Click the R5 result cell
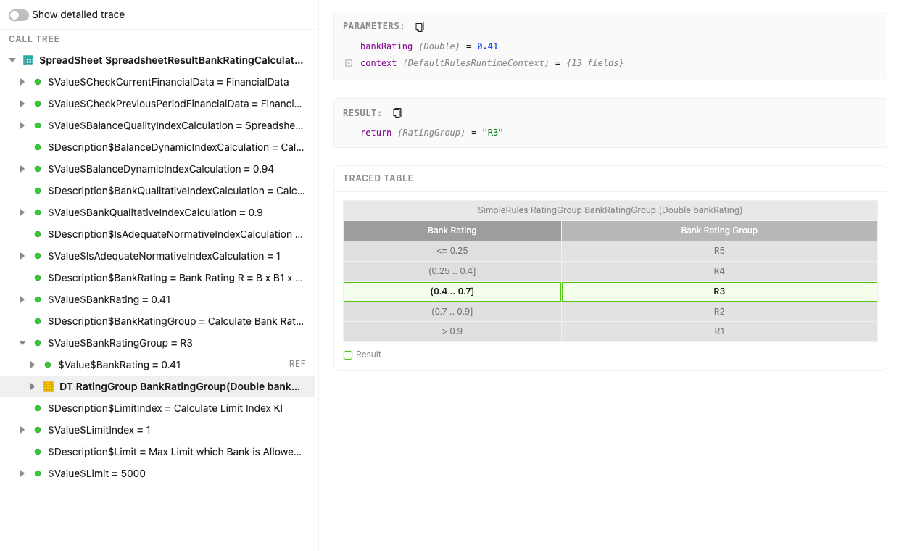 (x=719, y=251)
